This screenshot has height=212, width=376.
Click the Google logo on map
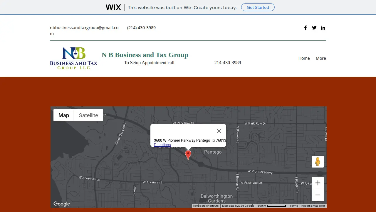click(x=62, y=204)
